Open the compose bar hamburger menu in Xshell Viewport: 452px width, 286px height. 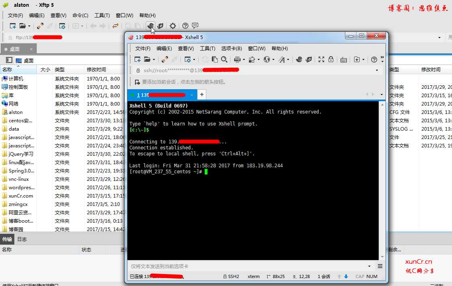tap(380, 266)
